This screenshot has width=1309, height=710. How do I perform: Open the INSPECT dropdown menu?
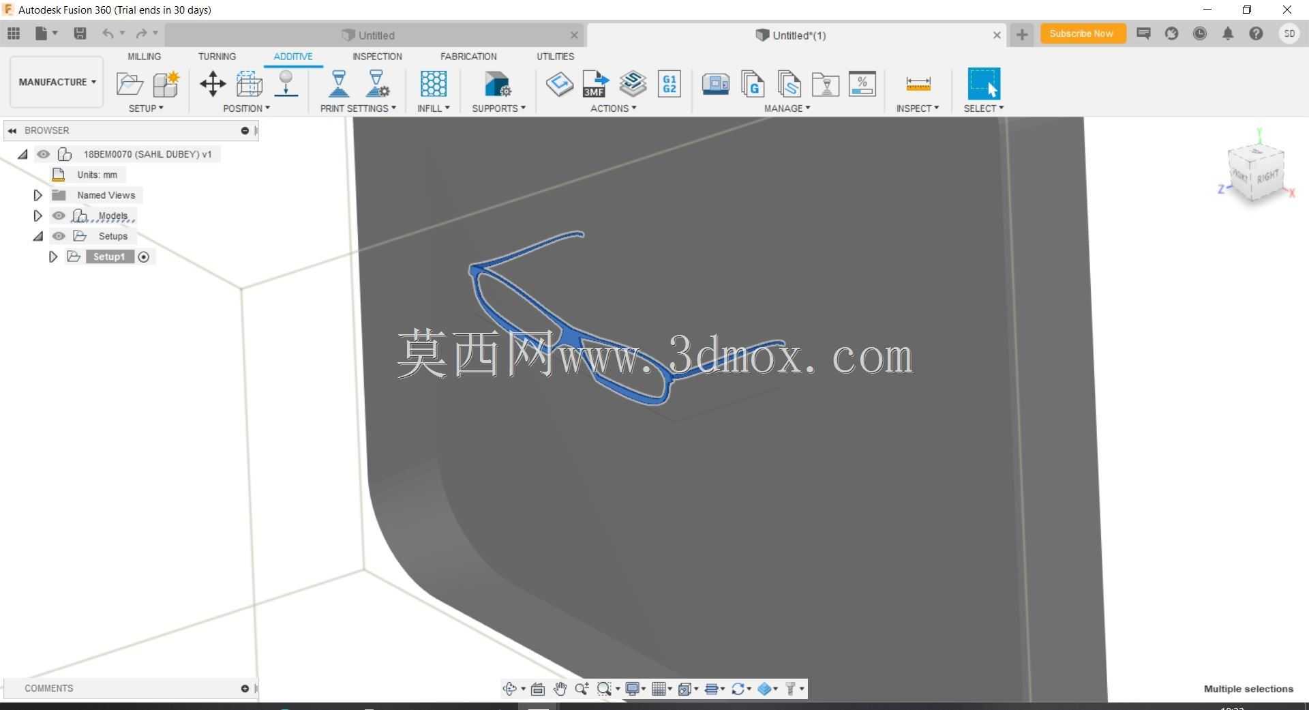917,108
